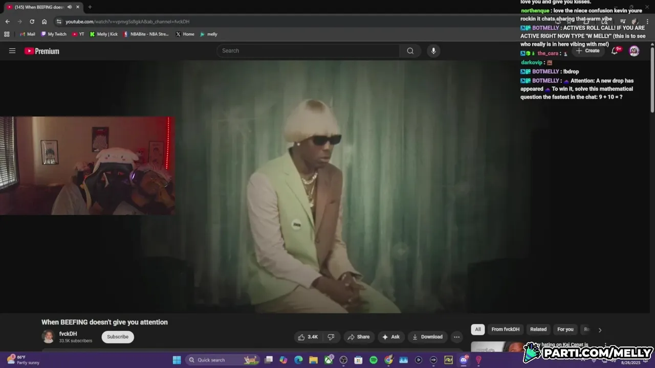655x368 pixels.
Task: Open the more actions three-dot menu
Action: pyautogui.click(x=456, y=337)
